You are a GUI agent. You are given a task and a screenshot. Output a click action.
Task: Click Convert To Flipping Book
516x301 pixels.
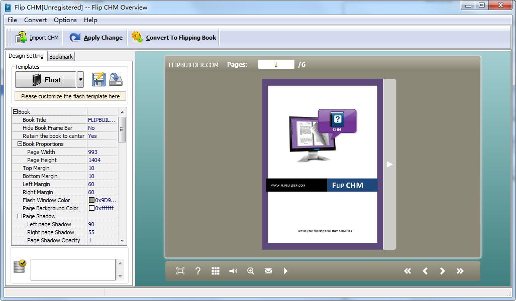tap(173, 38)
